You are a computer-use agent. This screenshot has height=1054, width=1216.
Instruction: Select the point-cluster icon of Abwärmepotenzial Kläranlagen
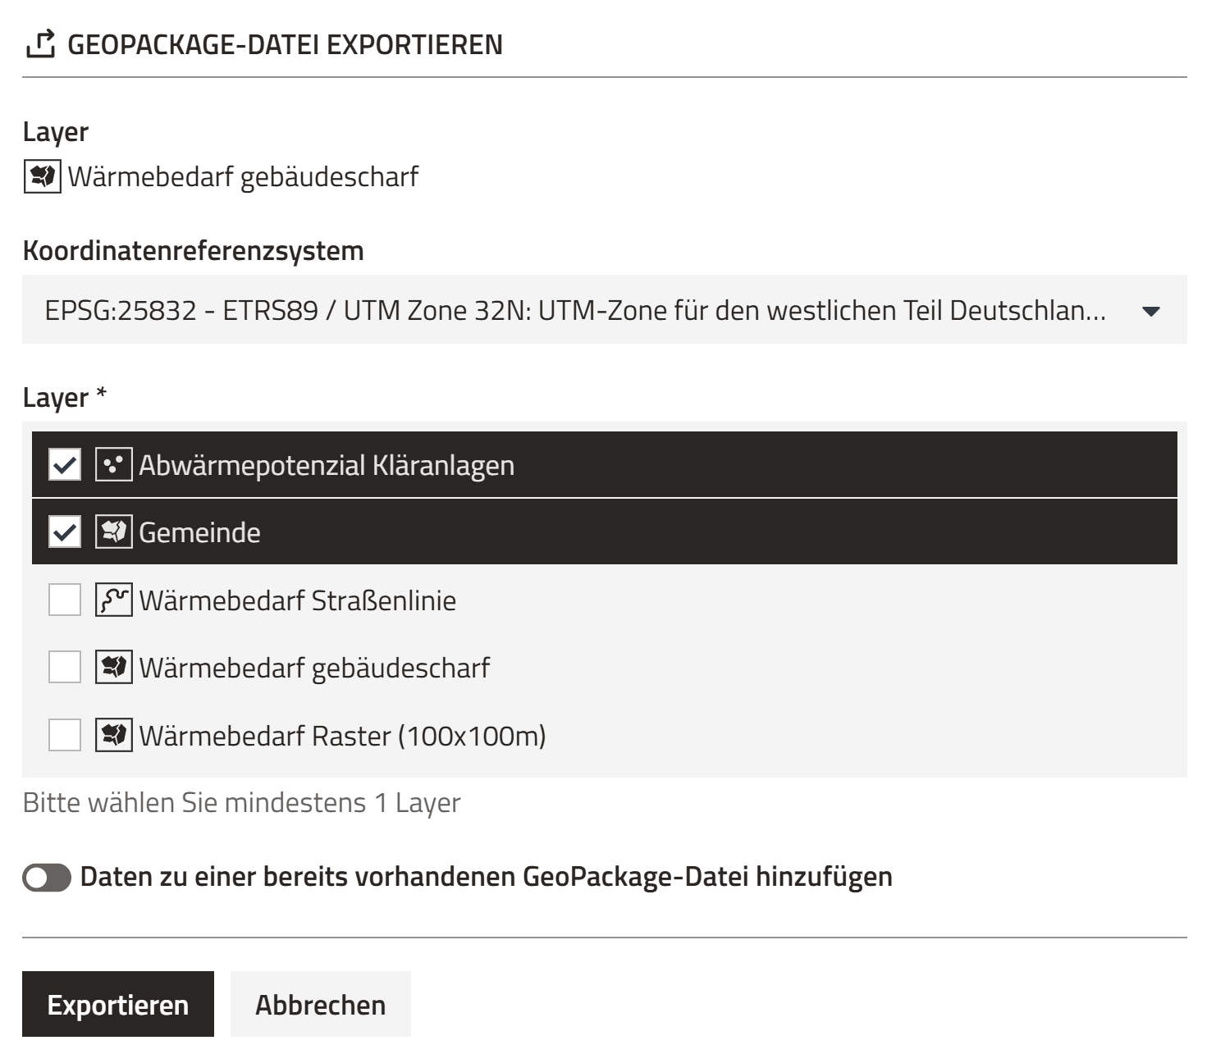pos(114,463)
